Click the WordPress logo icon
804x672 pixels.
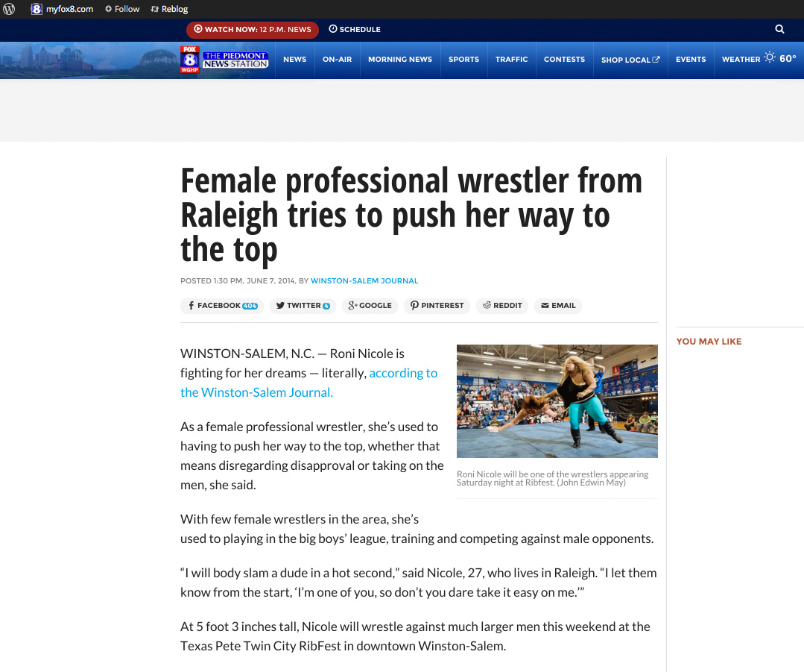click(9, 9)
